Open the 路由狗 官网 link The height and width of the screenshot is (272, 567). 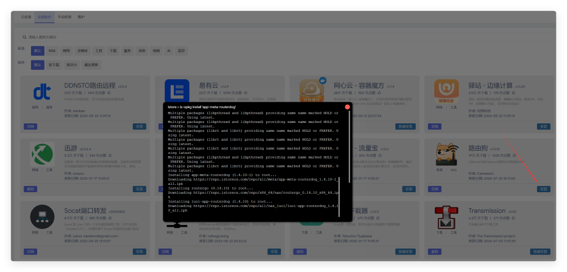(x=435, y=189)
